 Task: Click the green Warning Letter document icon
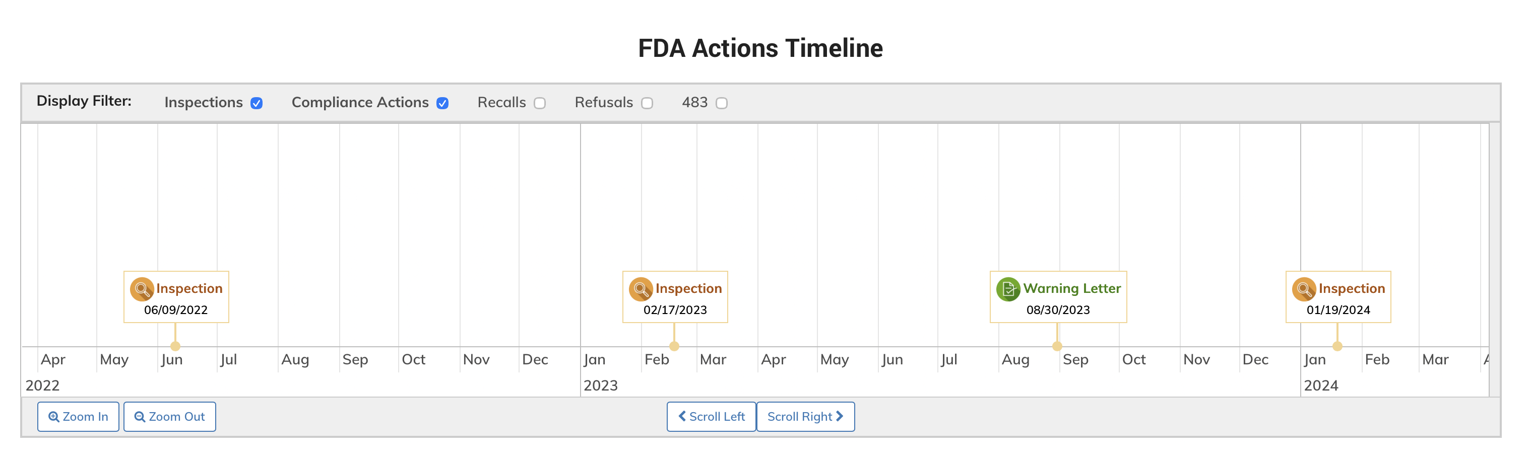pos(1007,289)
